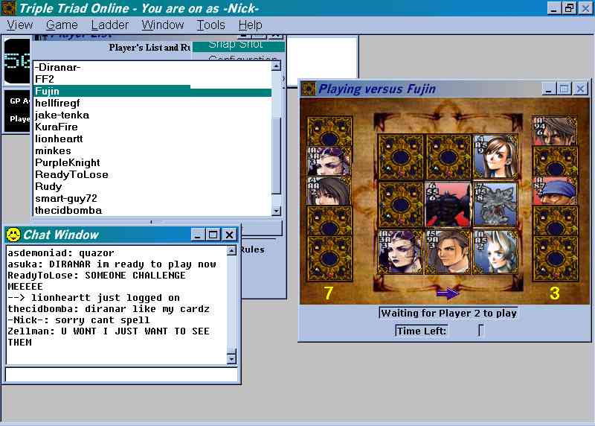The image size is (595, 426).
Task: Click the bottom-middle board card of brown-haired man
Action: pos(448,252)
